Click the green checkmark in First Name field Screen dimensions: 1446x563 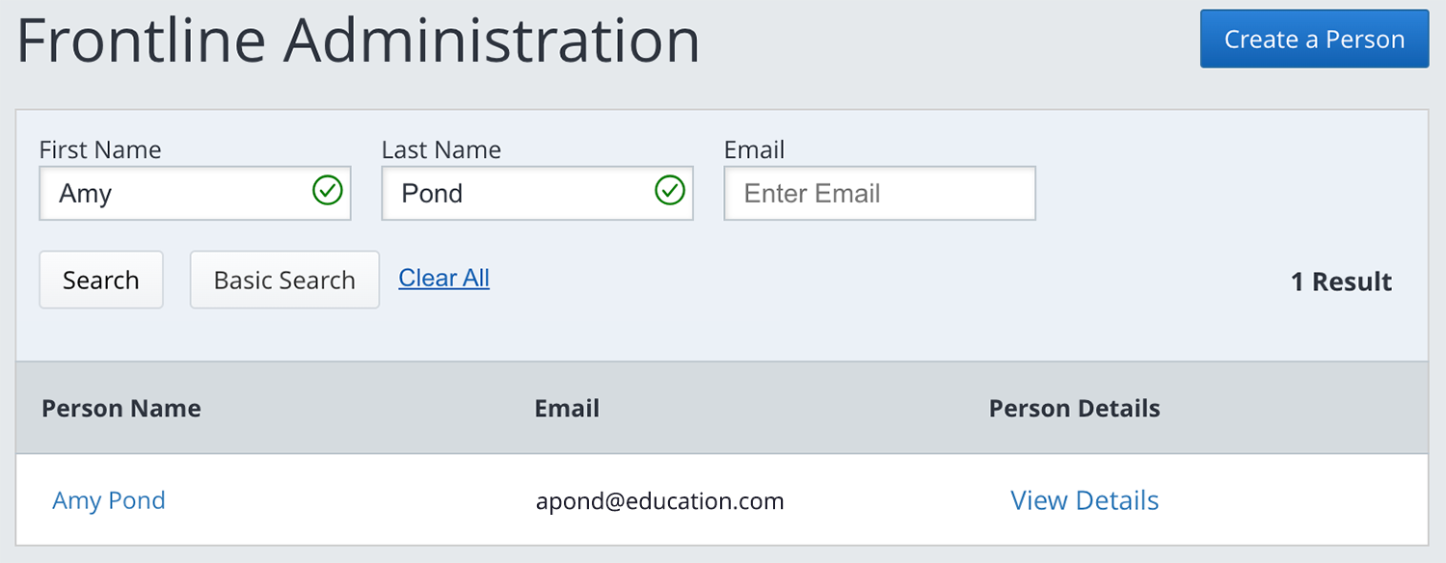click(328, 191)
